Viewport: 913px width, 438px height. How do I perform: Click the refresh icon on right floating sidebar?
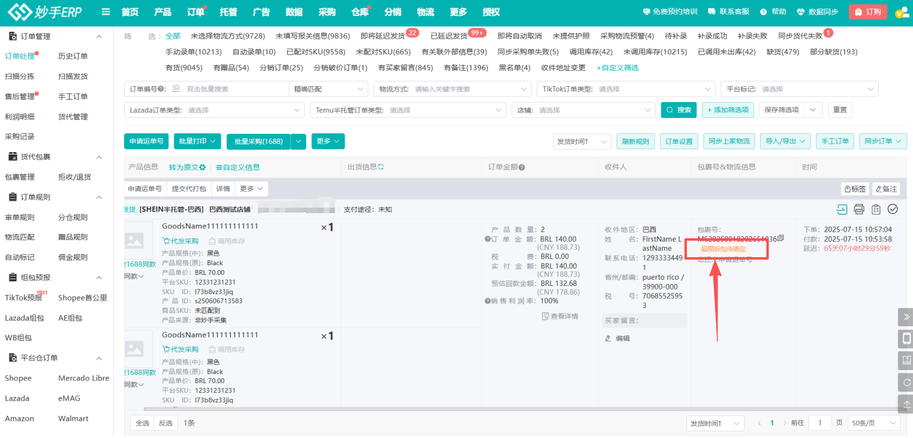(906, 382)
